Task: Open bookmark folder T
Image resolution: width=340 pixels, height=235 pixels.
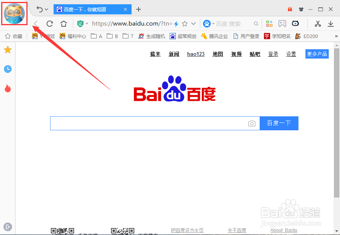Action: point(128,36)
